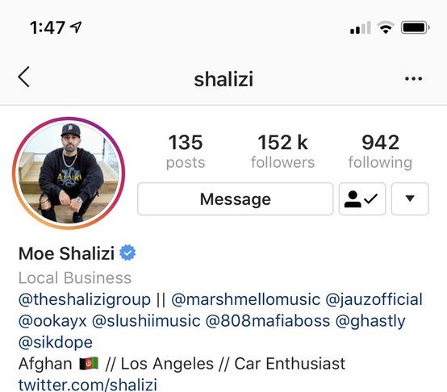View the 135 posts count

tap(186, 152)
